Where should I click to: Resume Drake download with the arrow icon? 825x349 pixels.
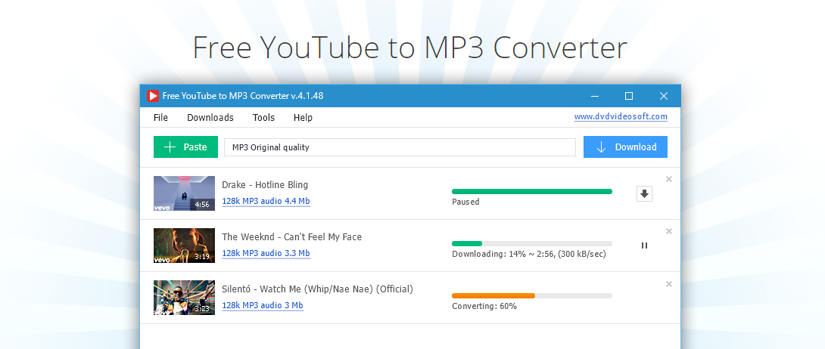644,193
